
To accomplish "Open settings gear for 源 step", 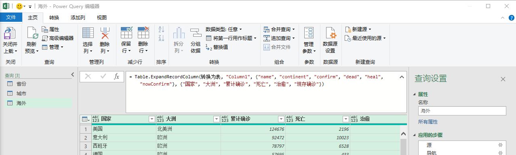I will point(501,145).
